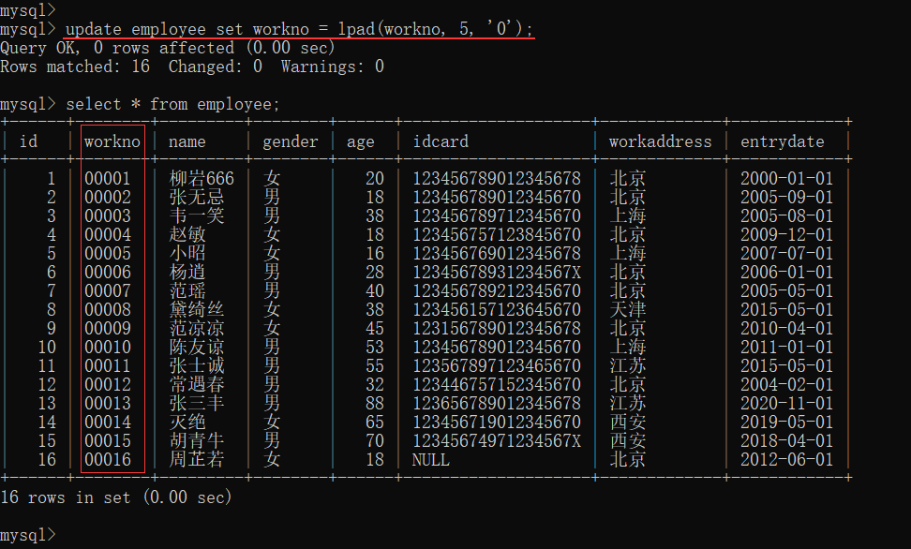The height and width of the screenshot is (549, 911).
Task: Click entry date 2012-06-01
Action: [786, 460]
